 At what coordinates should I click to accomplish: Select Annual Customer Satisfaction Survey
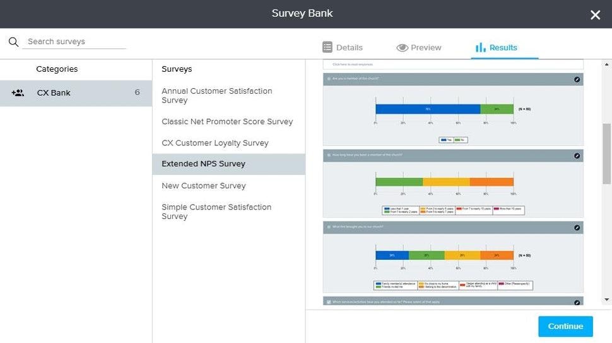217,96
